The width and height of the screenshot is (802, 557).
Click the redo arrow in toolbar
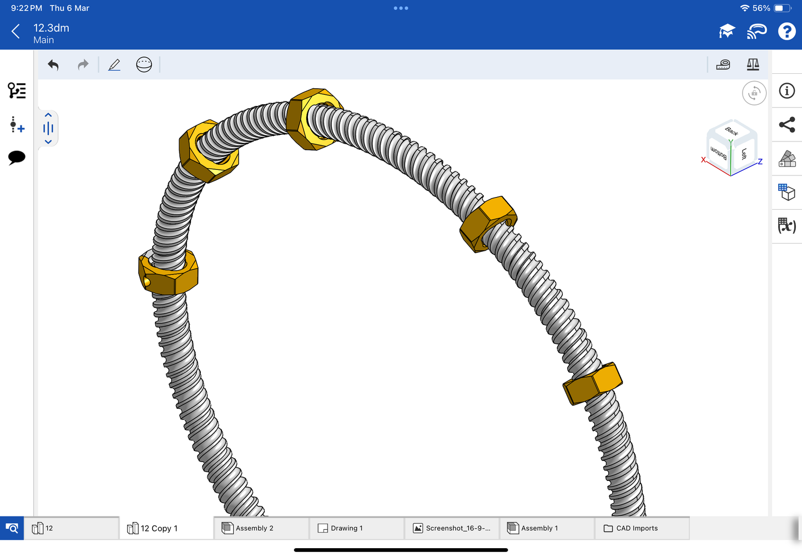[83, 65]
